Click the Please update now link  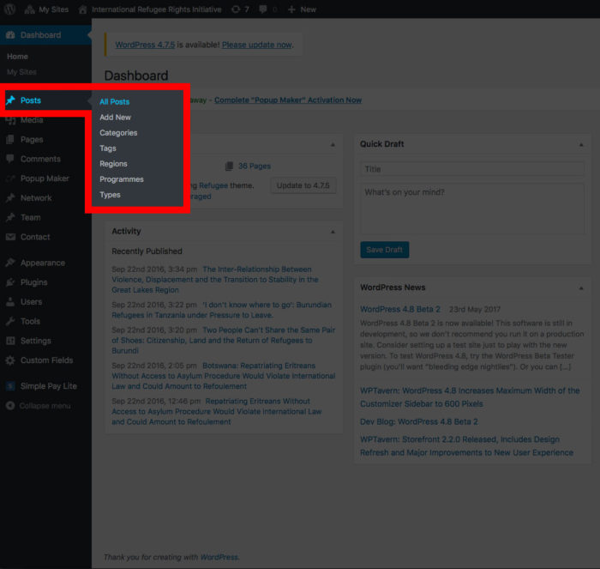(x=257, y=45)
